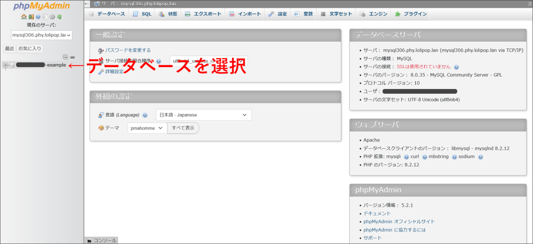The image size is (533, 244).
Task: Click the language icon beside 言語
Action: pyautogui.click(x=100, y=115)
